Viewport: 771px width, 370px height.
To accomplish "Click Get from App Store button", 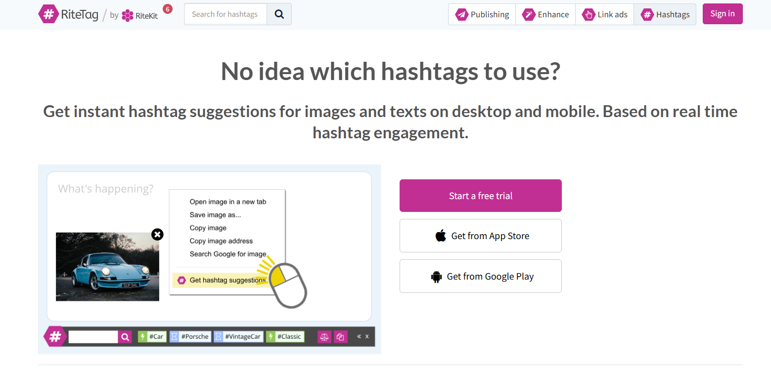I will pyautogui.click(x=480, y=236).
